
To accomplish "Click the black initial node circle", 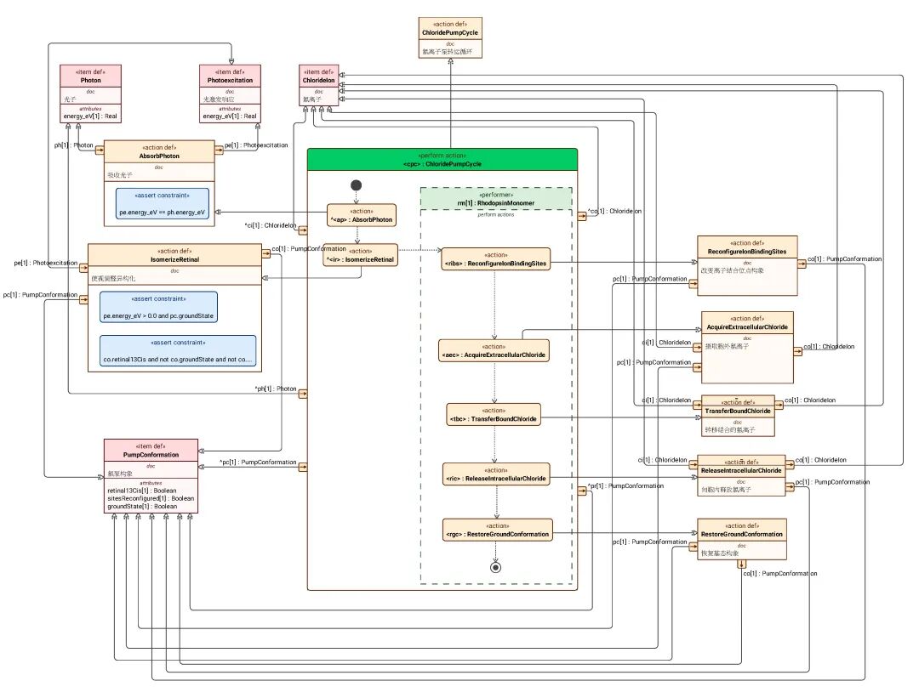I will point(356,185).
